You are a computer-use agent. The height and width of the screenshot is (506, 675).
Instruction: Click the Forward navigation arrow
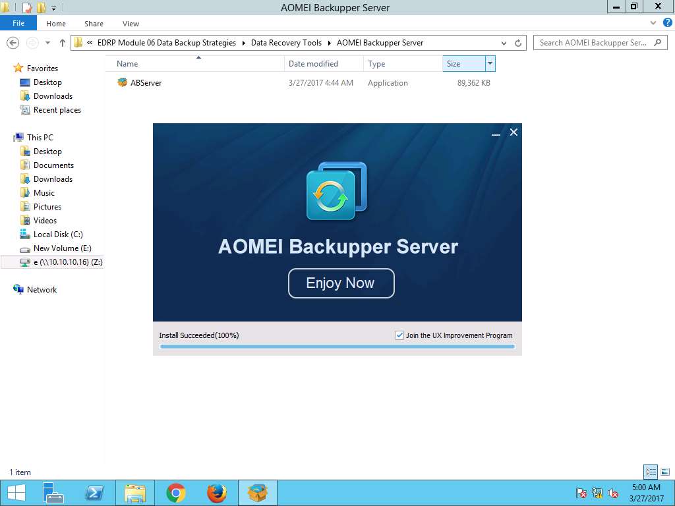click(32, 43)
